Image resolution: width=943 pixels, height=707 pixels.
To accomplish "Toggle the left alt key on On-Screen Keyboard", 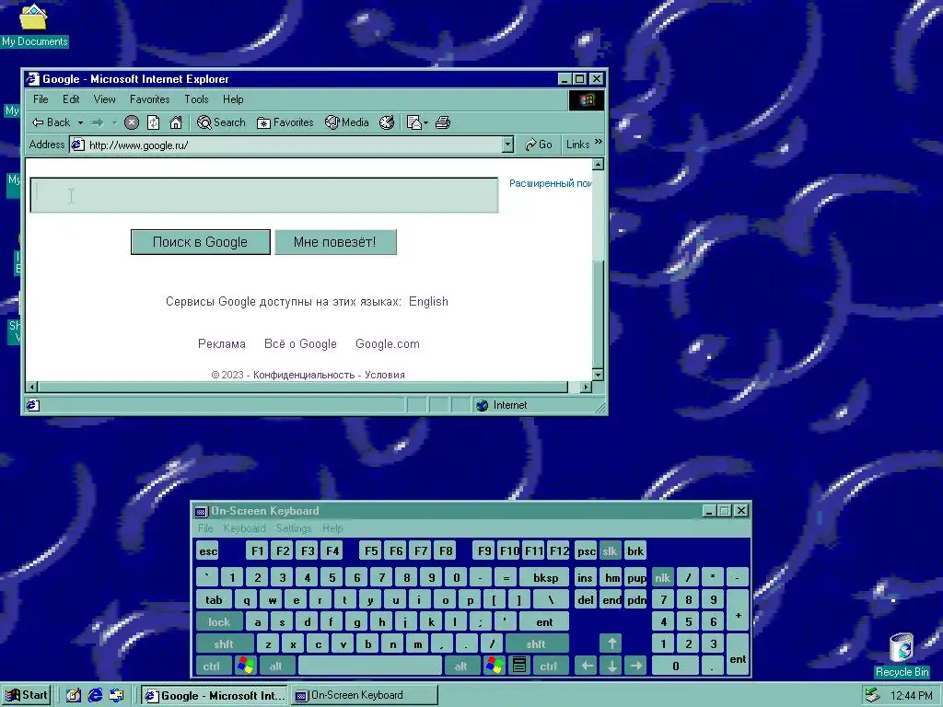I will (276, 666).
